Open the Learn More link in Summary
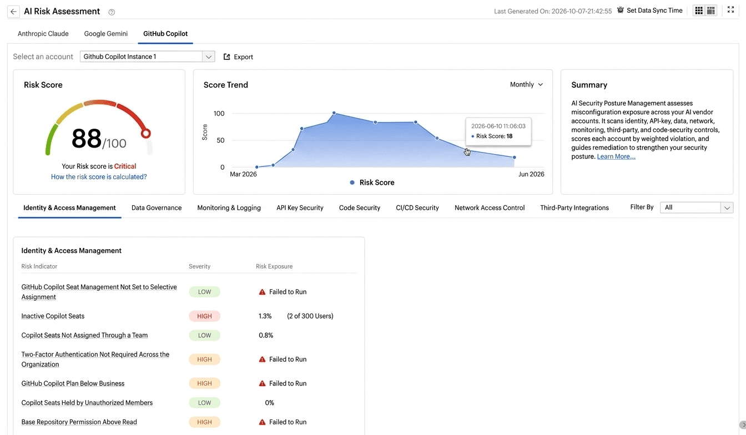This screenshot has width=746, height=435. click(616, 157)
